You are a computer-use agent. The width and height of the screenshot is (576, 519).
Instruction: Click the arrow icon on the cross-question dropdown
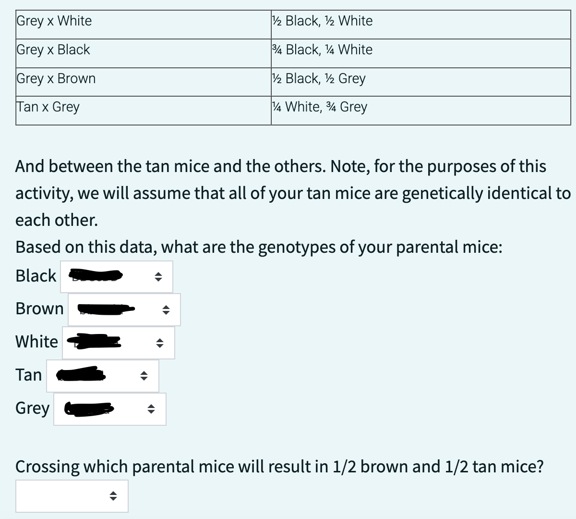click(113, 496)
